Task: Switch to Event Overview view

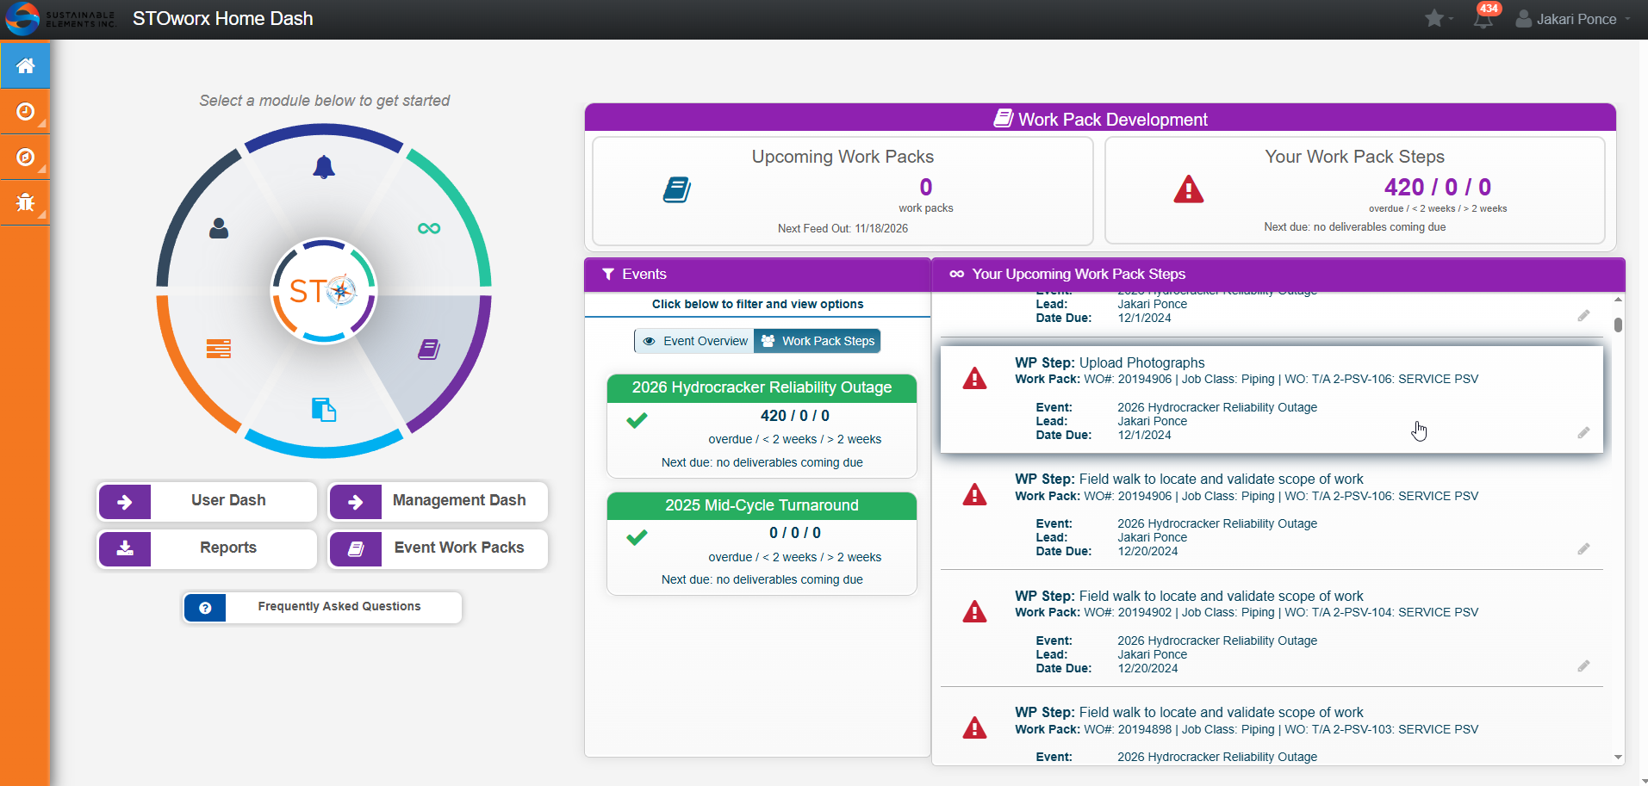Action: pyautogui.click(x=695, y=341)
